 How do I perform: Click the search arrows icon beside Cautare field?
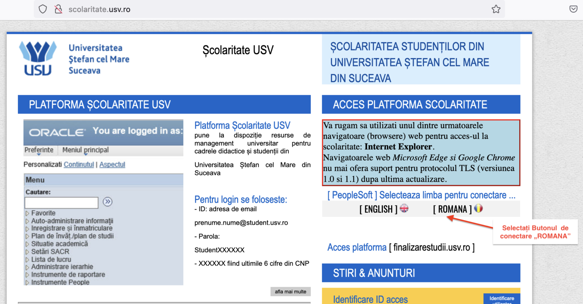click(x=107, y=202)
